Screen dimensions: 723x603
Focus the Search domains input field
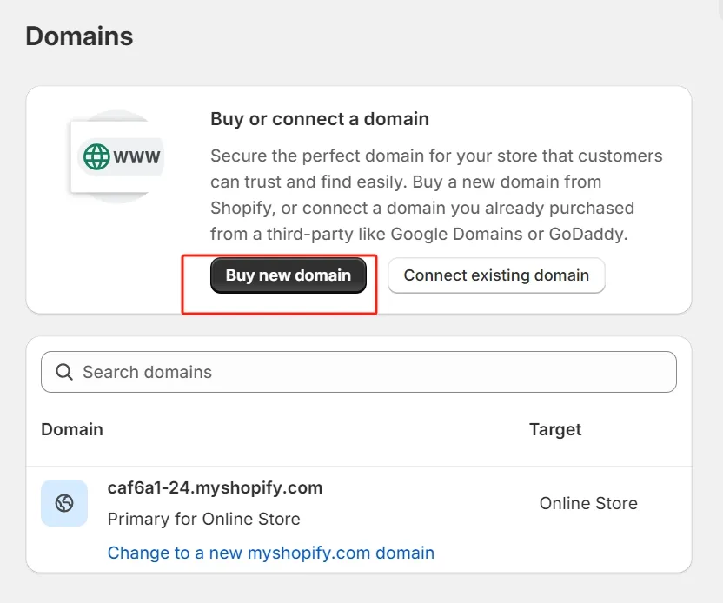click(365, 372)
